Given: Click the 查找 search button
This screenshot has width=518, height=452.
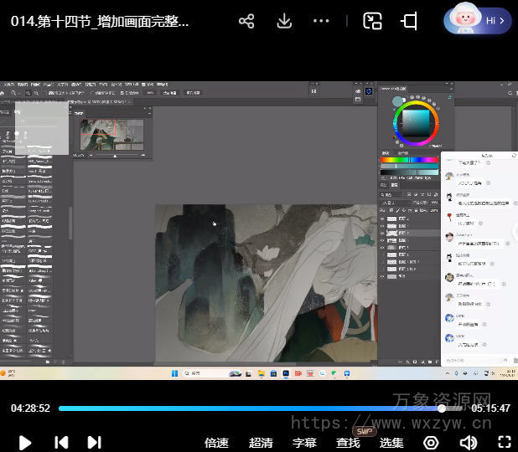Looking at the screenshot, I should tap(348, 443).
